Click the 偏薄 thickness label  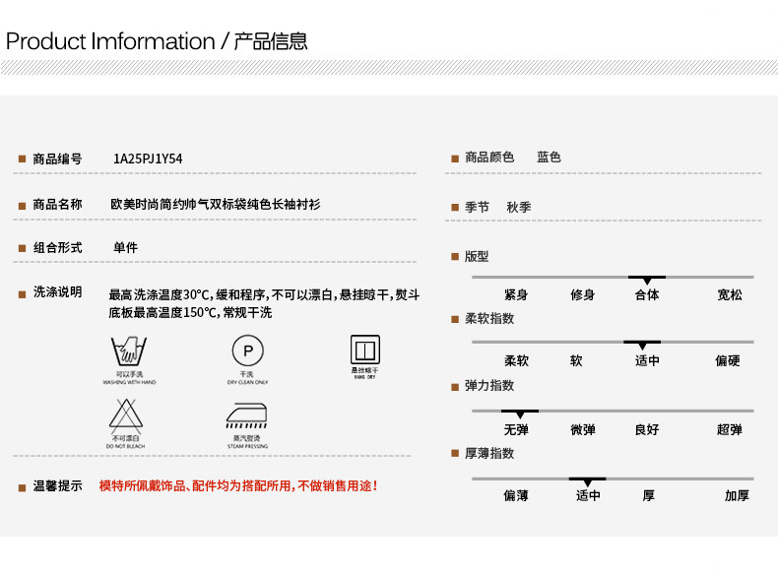pyautogui.click(x=516, y=495)
